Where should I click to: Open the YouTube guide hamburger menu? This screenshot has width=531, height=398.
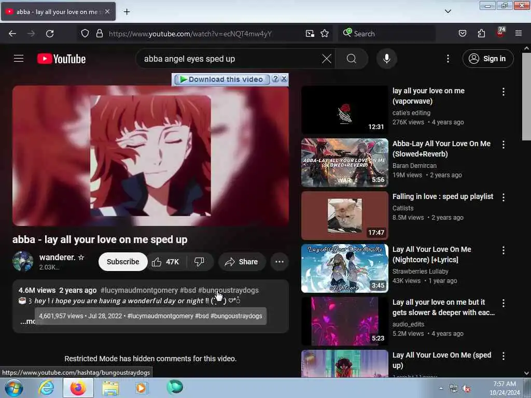(19, 59)
